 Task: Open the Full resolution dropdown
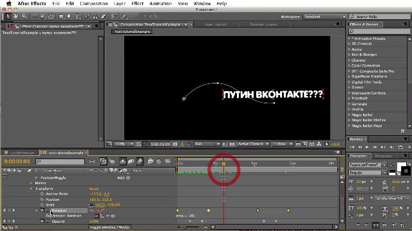tap(207, 144)
